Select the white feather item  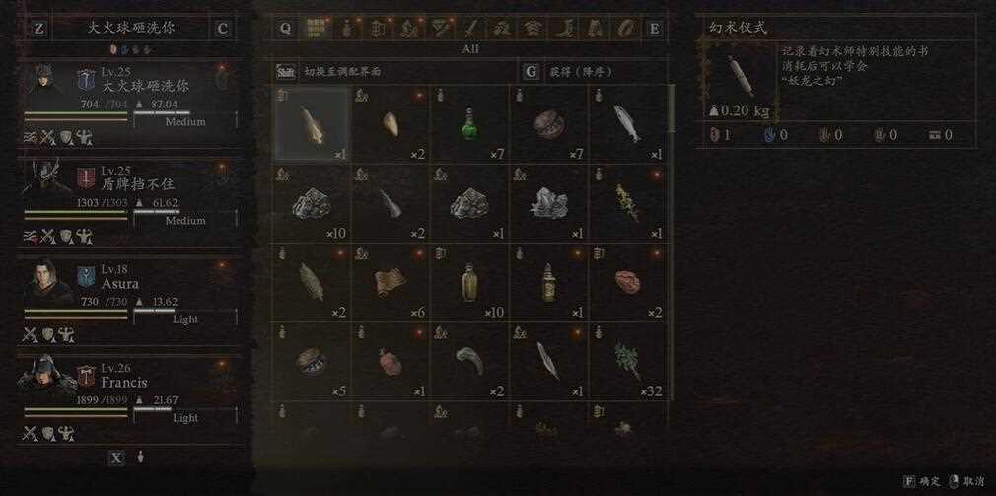pyautogui.click(x=548, y=361)
